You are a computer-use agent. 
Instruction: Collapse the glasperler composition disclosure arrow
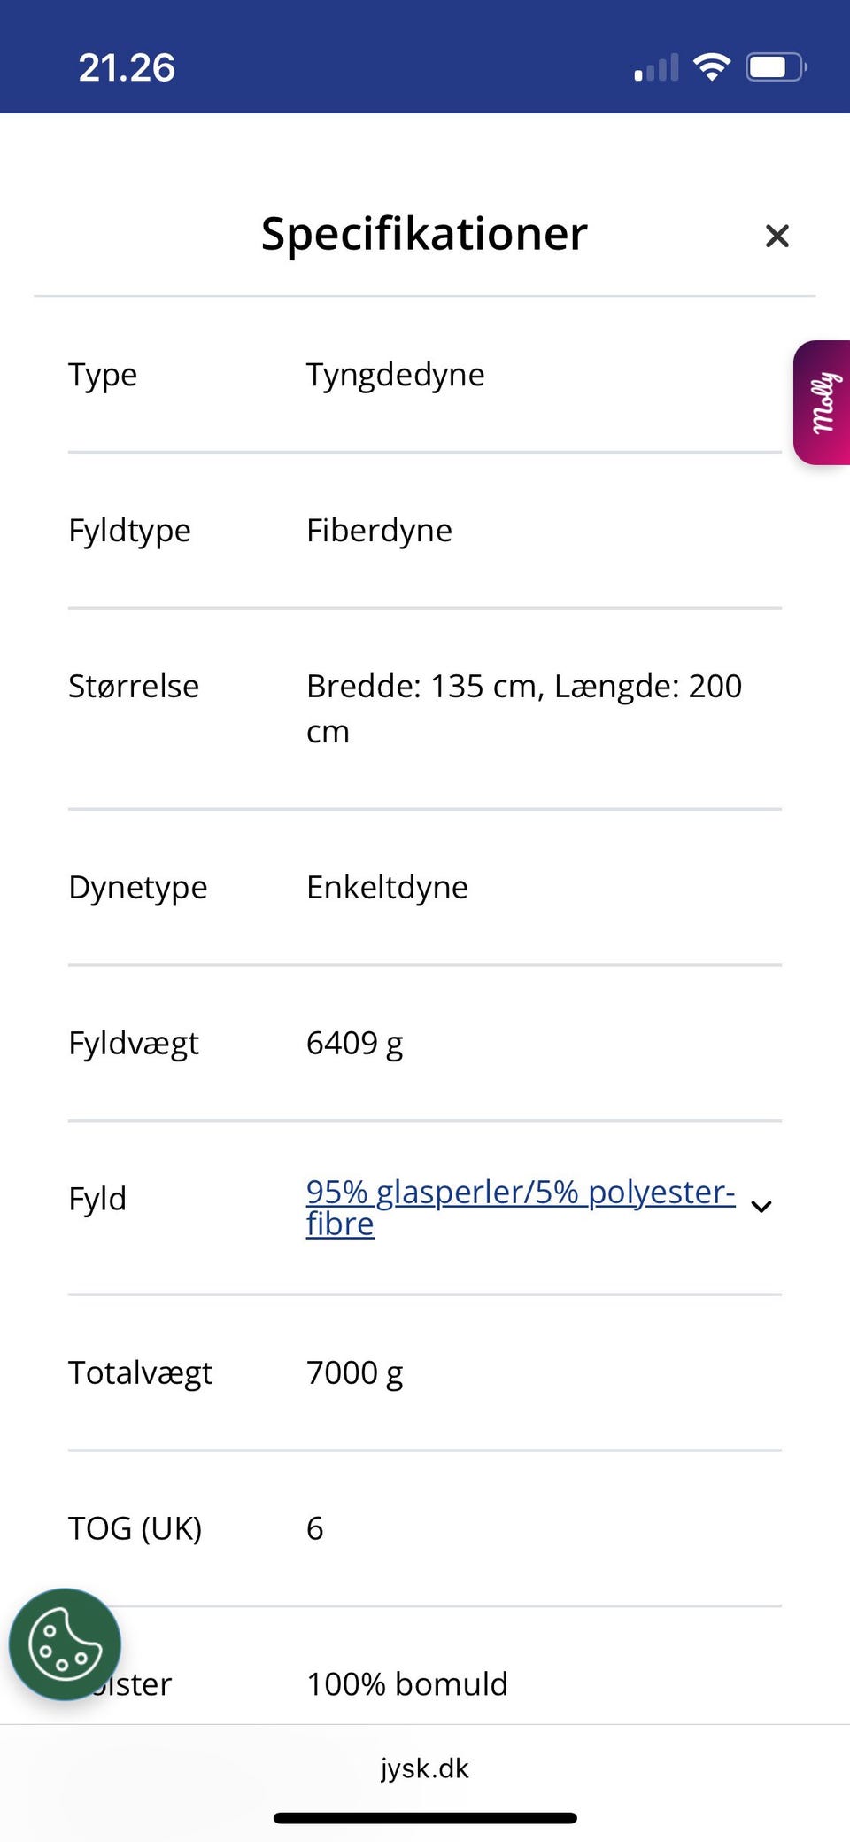[x=760, y=1206]
